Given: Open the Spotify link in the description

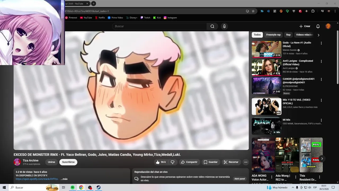Looking at the screenshot, I should pyautogui.click(x=37, y=179).
